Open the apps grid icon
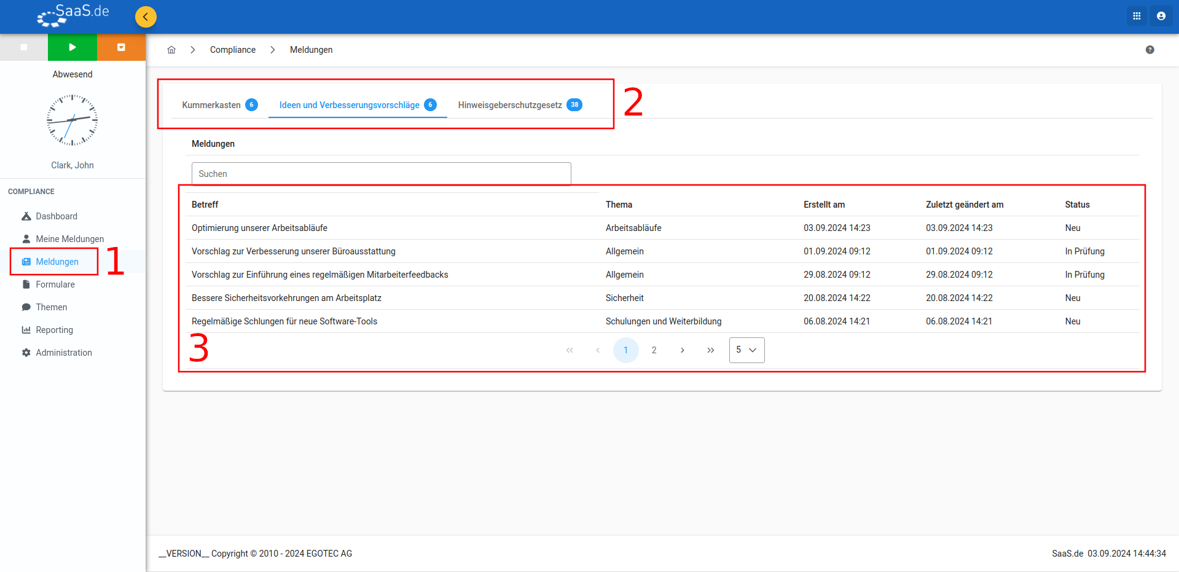This screenshot has width=1179, height=572. coord(1137,17)
